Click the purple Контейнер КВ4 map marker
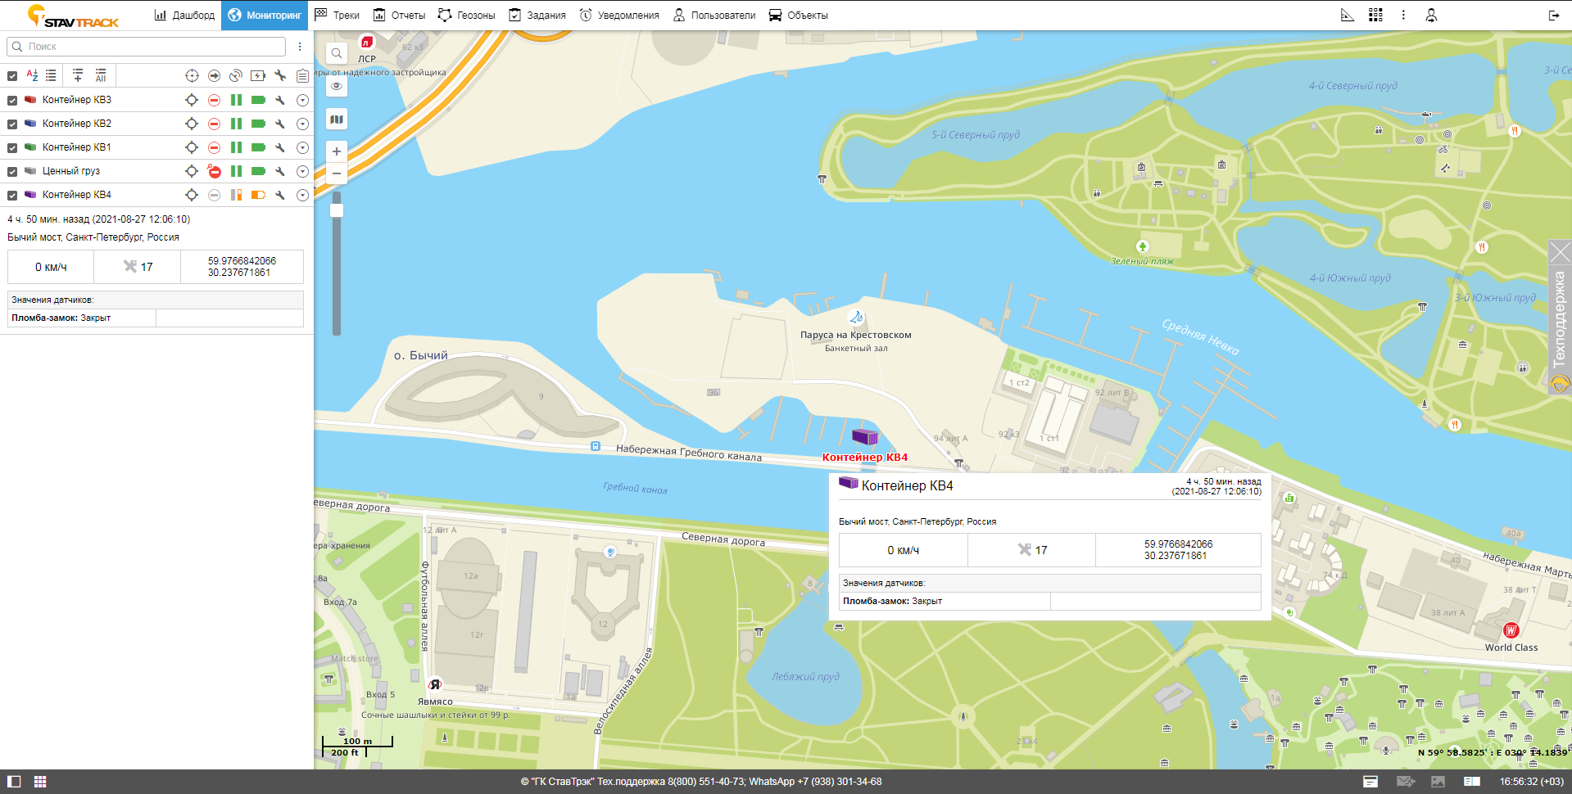This screenshot has width=1572, height=794. (x=864, y=436)
